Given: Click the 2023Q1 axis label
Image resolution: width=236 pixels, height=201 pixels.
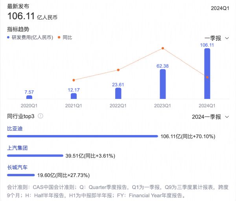Looking at the screenshot, I should click(162, 106).
